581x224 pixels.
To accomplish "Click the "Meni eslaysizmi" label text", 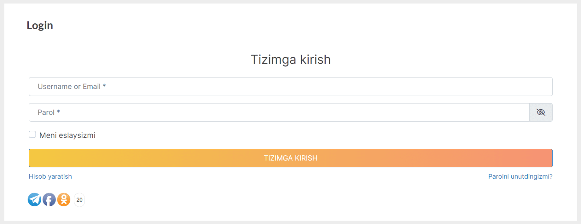I will (67, 135).
